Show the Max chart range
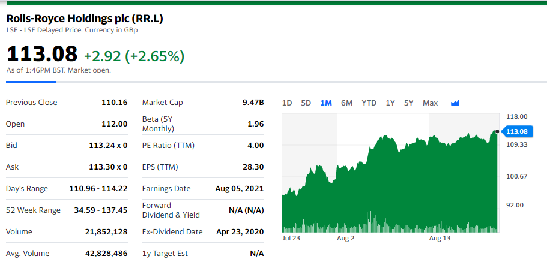Screen dimensions: 547x271 (430, 103)
